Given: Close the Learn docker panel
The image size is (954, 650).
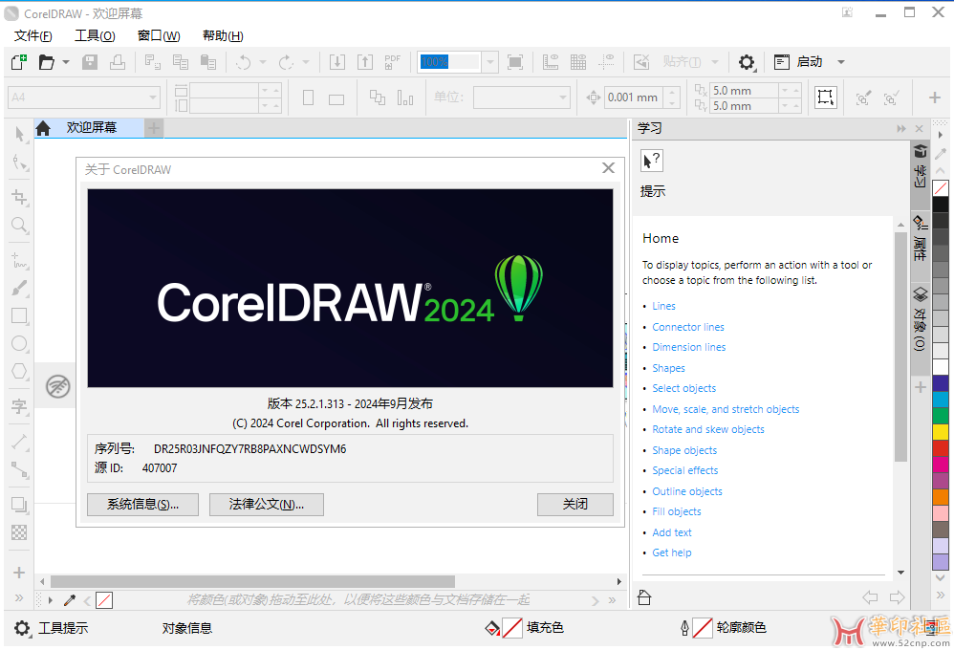Looking at the screenshot, I should (920, 128).
